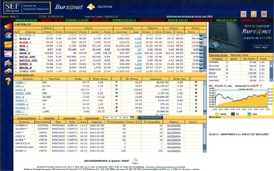The width and height of the screenshot is (274, 171).
Task: Switch to Mayores Bajas tab
Action: [218, 55]
